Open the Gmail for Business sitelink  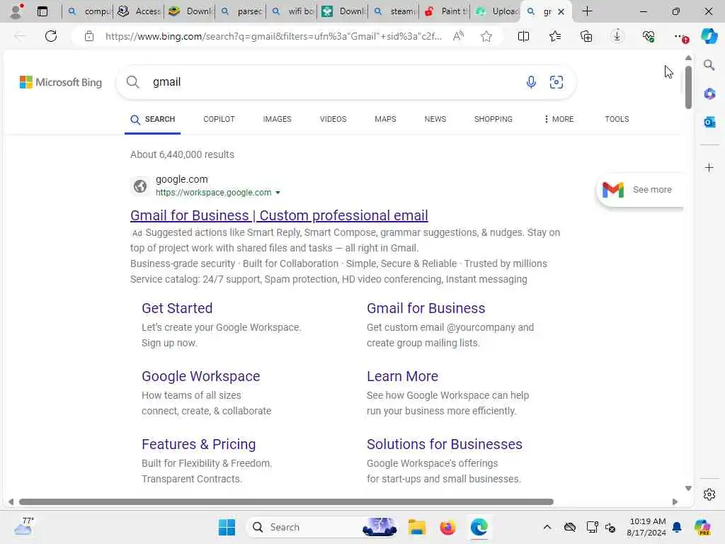[426, 308]
